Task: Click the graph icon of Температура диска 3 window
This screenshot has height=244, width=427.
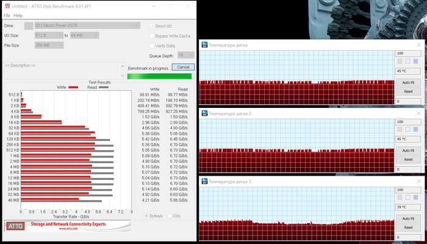Action: pos(204,182)
